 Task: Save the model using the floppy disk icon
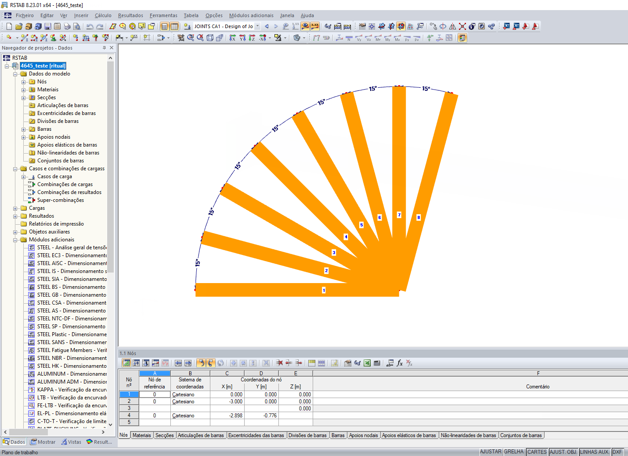(x=47, y=26)
